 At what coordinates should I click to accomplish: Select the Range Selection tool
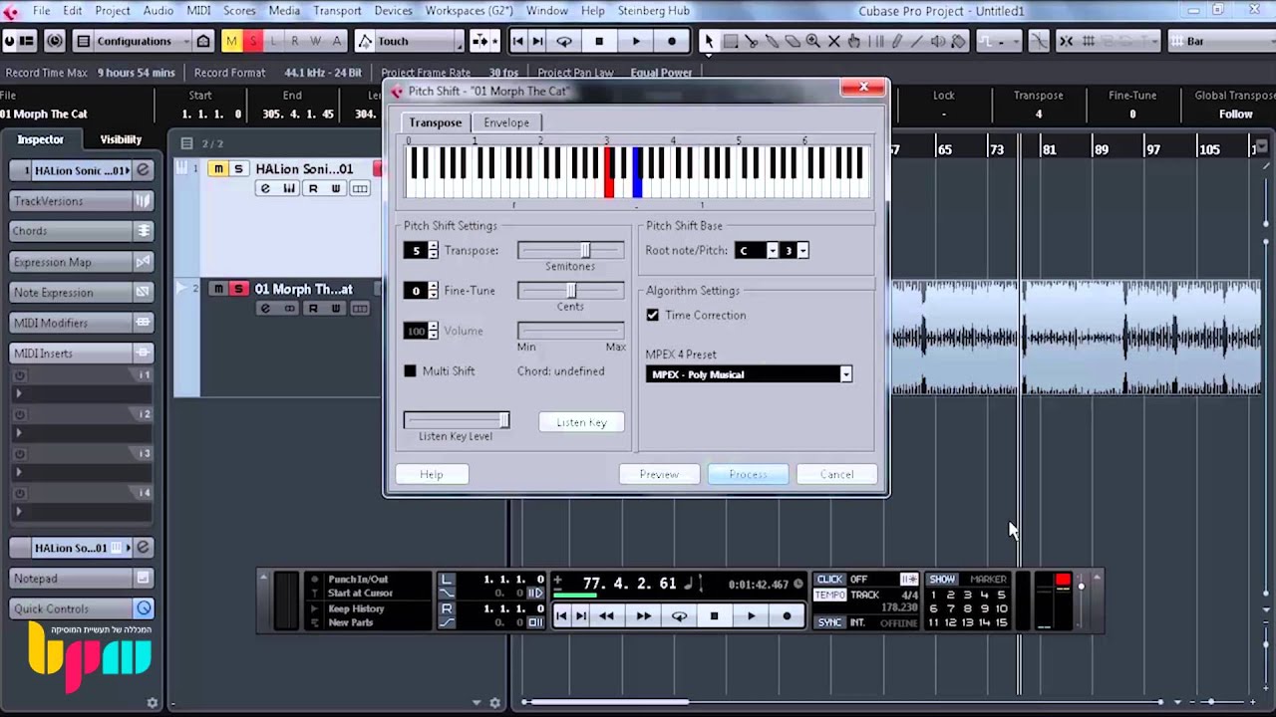point(731,41)
